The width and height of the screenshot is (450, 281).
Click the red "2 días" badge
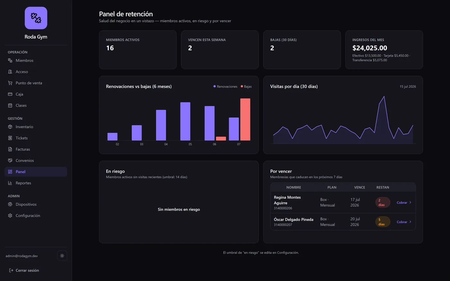coord(383,203)
